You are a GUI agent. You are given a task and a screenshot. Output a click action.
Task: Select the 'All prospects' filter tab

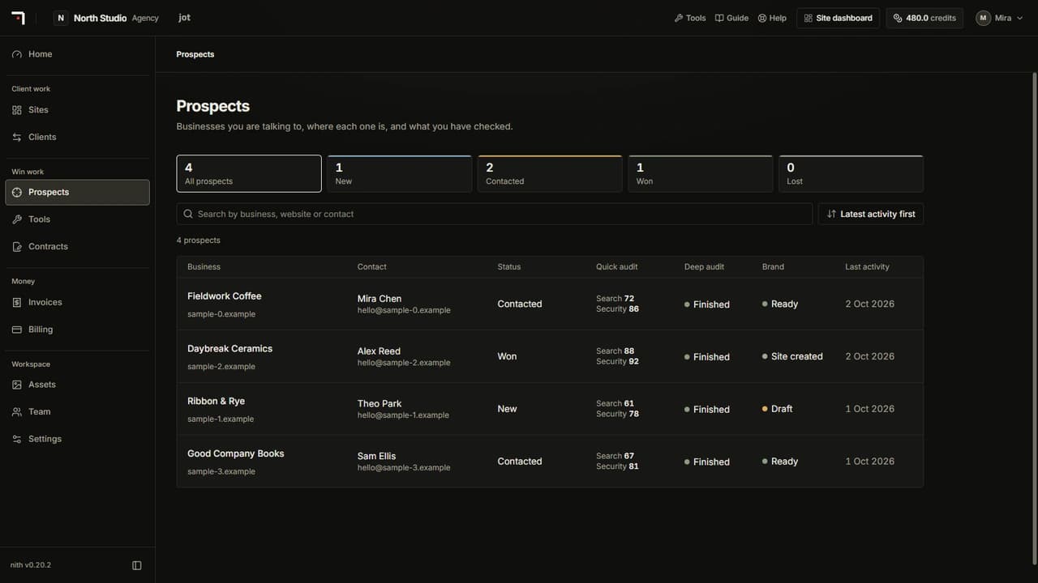tap(249, 173)
